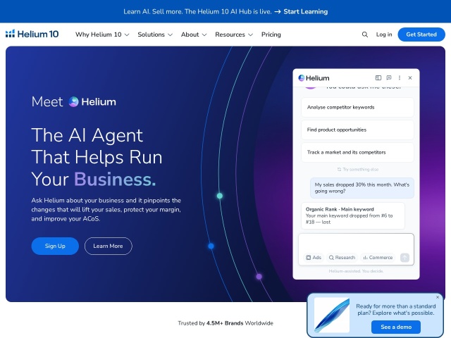Click the Helium logo in chat header
The height and width of the screenshot is (338, 451).
[x=314, y=78]
